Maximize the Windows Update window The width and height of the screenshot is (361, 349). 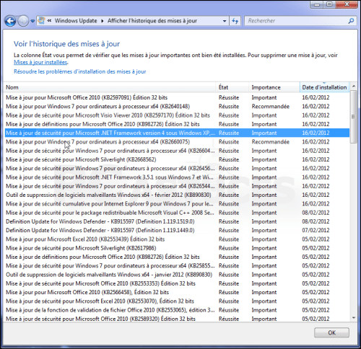click(329, 4)
